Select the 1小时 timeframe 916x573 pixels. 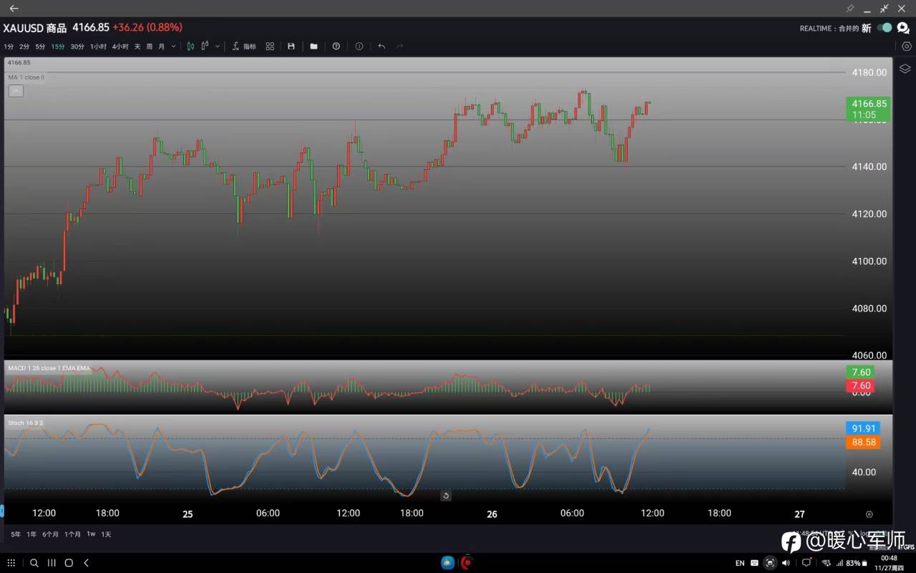pos(98,46)
